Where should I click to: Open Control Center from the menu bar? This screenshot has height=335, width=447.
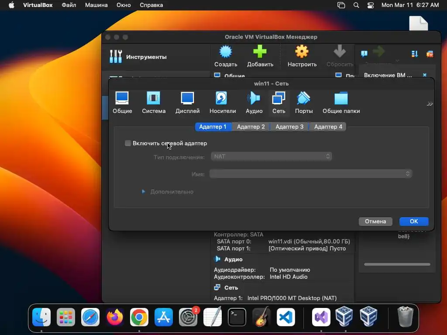coord(370,5)
